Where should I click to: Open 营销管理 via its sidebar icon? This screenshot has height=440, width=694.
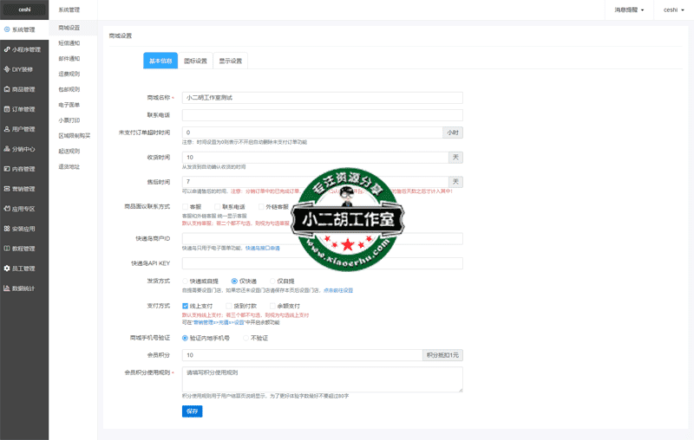[7, 189]
